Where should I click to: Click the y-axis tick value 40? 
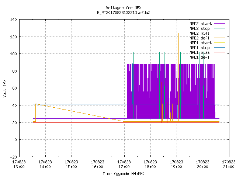pos(14,105)
